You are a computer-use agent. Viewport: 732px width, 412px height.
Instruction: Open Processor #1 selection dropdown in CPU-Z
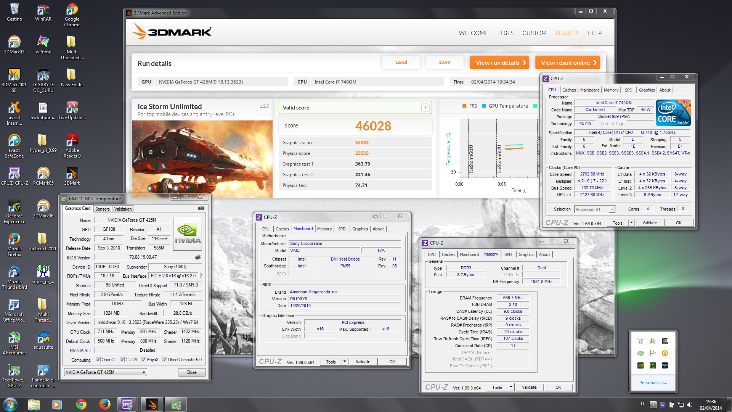[594, 209]
